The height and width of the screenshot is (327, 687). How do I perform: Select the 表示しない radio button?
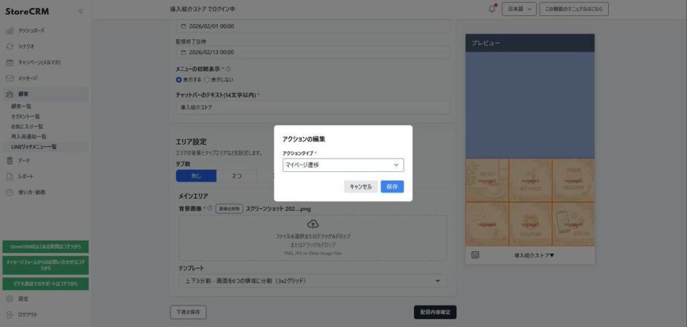coord(207,79)
